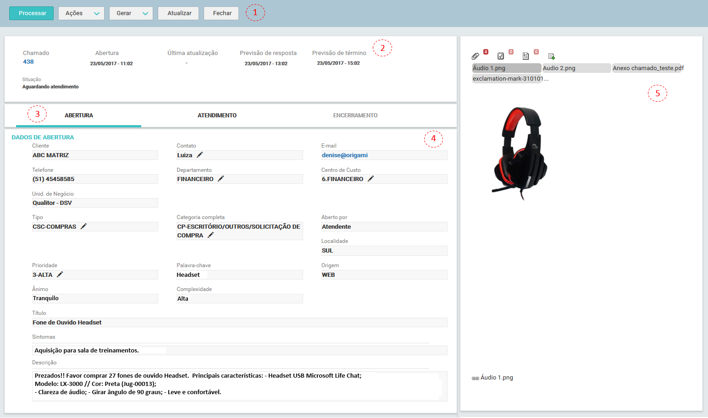Click the Título field Fone de Ouvido Headset
This screenshot has height=418, width=708.
click(x=239, y=323)
